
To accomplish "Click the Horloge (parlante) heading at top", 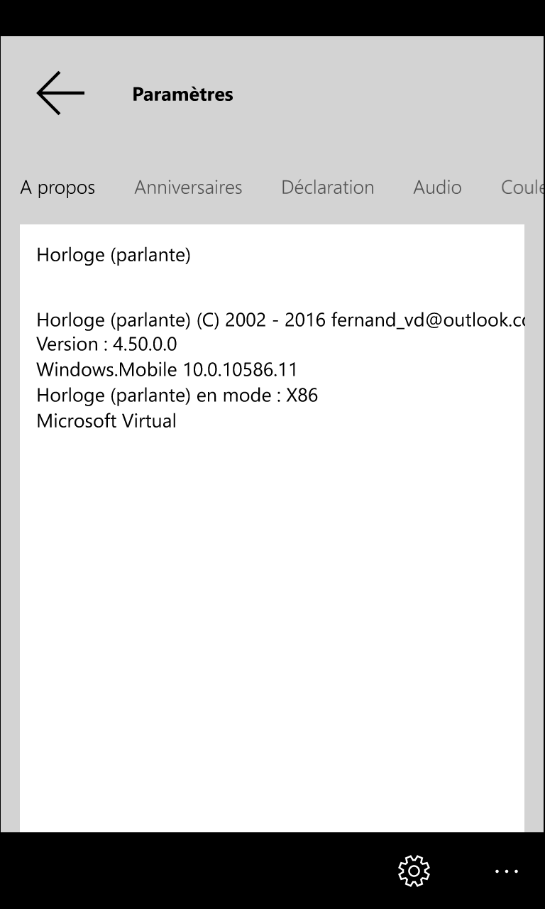I will click(x=114, y=255).
